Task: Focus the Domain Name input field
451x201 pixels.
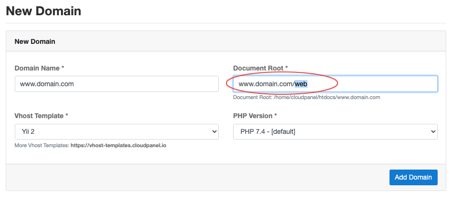Action: [117, 84]
